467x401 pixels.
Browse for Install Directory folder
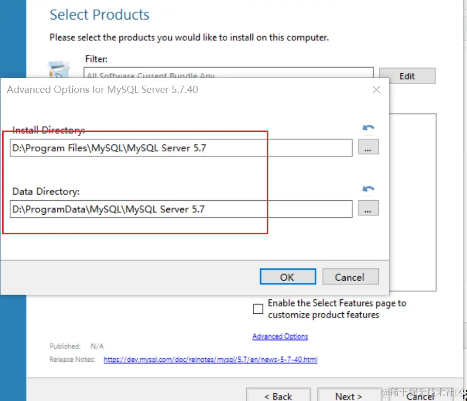[368, 147]
